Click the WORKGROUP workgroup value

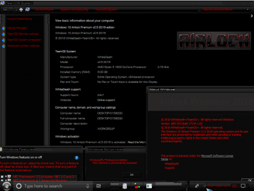(x=106, y=129)
